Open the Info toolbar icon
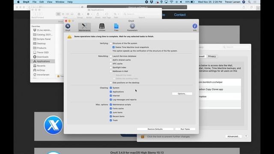 tap(195, 27)
